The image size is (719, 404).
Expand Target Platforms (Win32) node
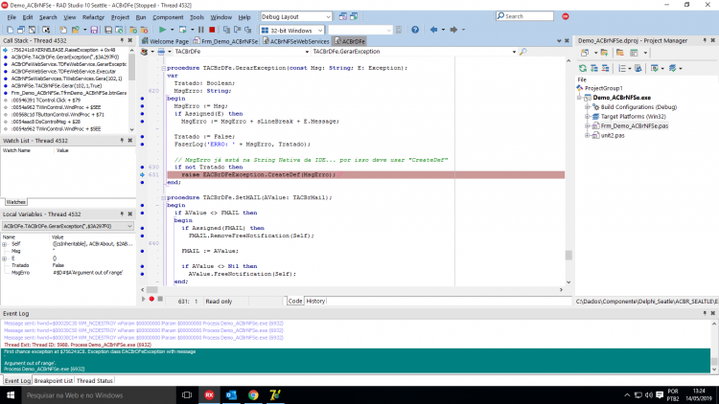click(588, 117)
